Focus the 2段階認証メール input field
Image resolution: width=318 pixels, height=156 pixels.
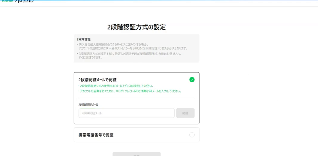(x=127, y=113)
